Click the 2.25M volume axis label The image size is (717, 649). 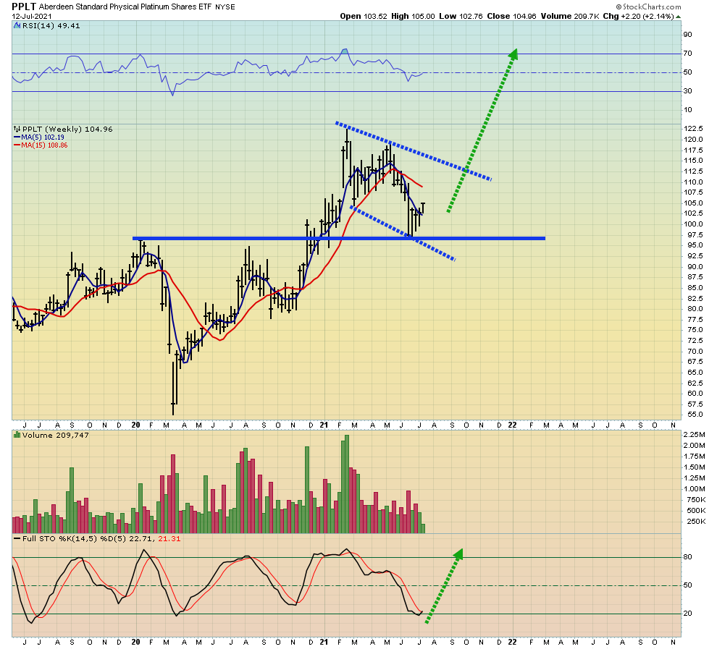tap(694, 434)
